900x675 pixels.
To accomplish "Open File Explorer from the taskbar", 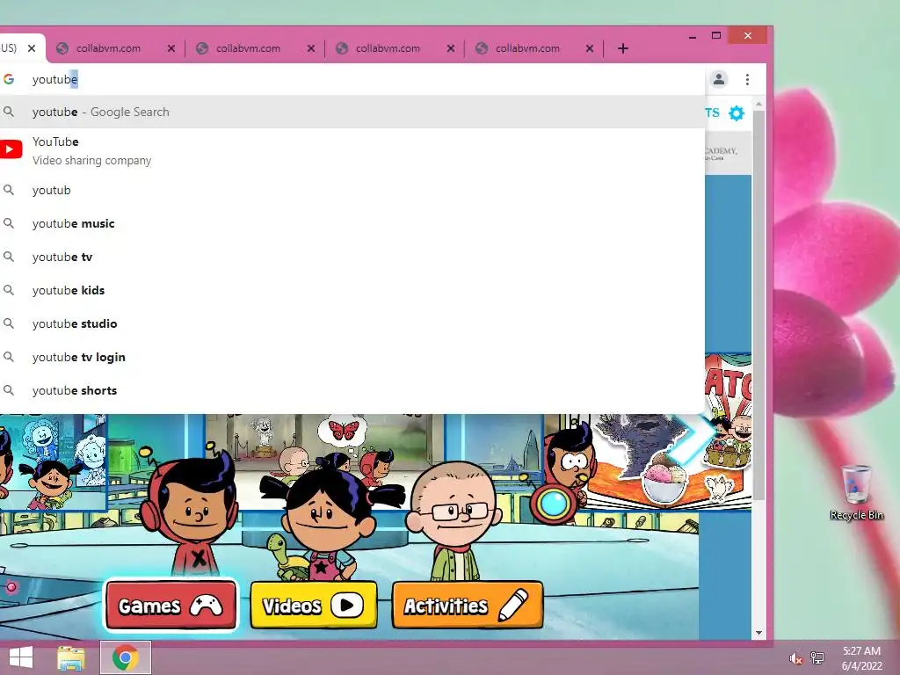I will pos(71,657).
